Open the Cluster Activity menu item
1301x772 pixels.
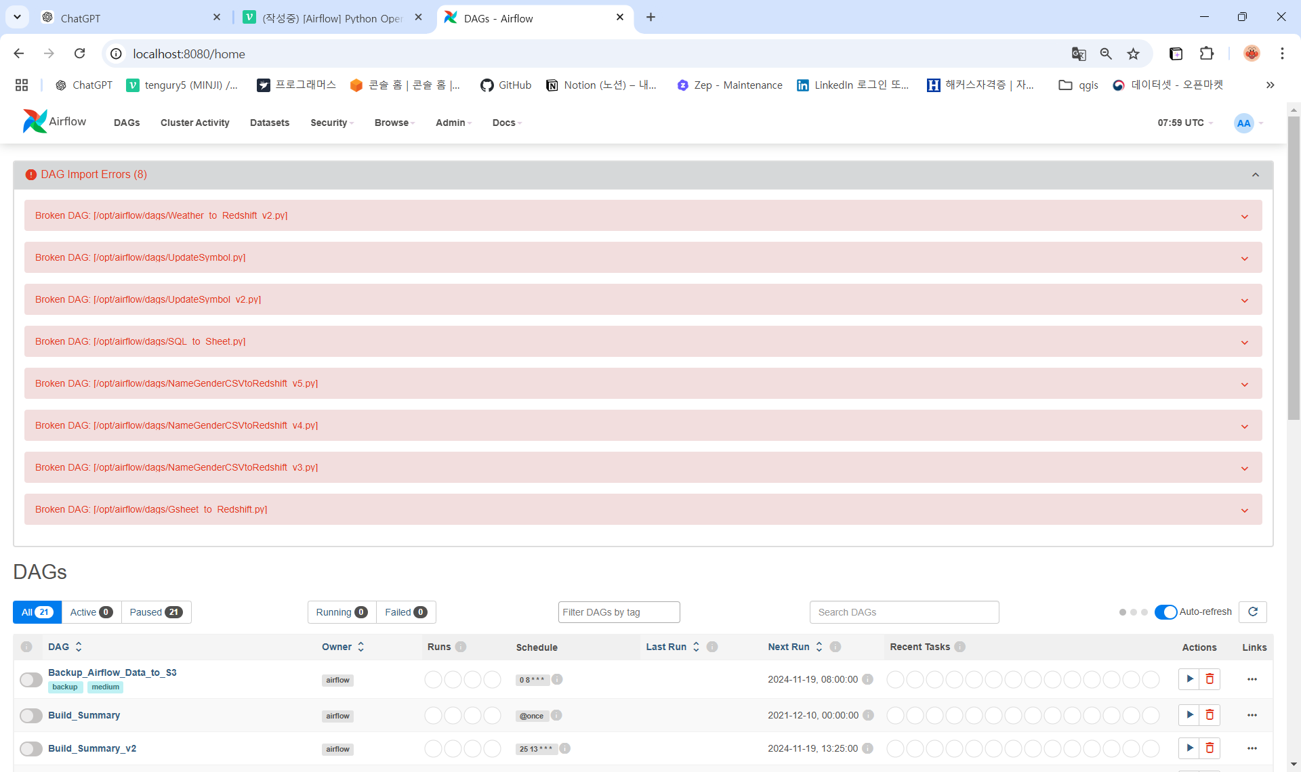point(194,123)
